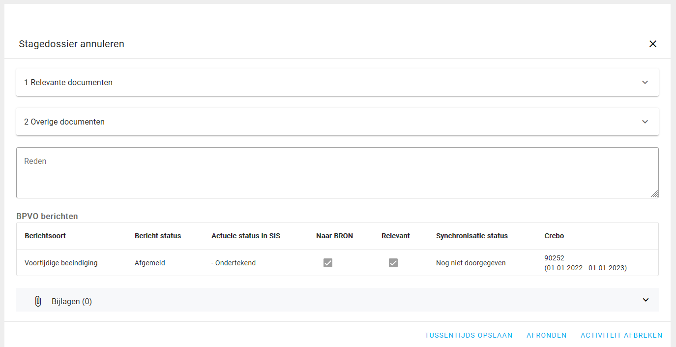Viewport: 676px width, 347px height.
Task: Select the Berichtsoort column header
Action: [x=44, y=236]
